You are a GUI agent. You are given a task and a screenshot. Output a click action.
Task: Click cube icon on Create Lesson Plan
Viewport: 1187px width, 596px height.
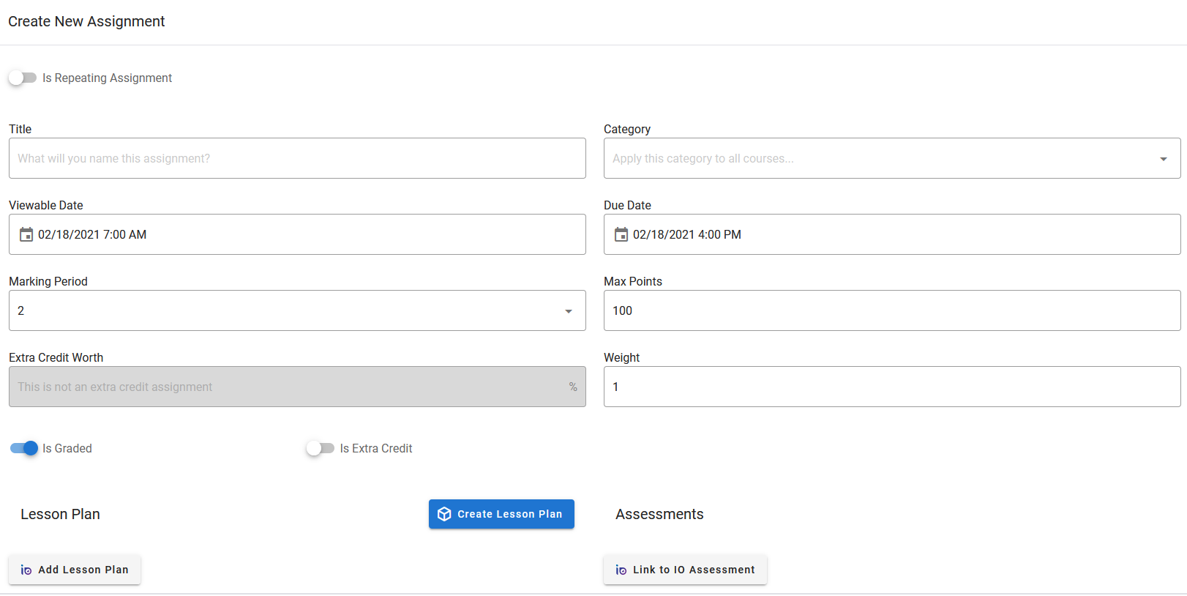(x=444, y=514)
